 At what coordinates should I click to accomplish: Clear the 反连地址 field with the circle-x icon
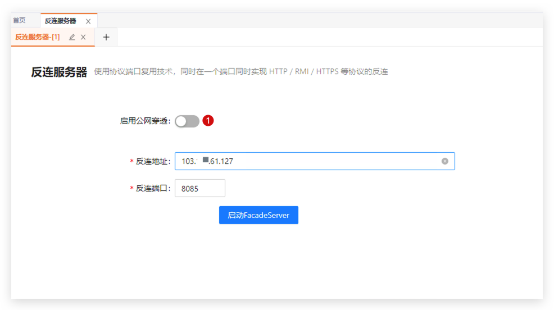click(445, 161)
